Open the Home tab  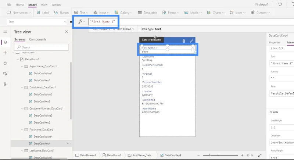(x=20, y=5)
